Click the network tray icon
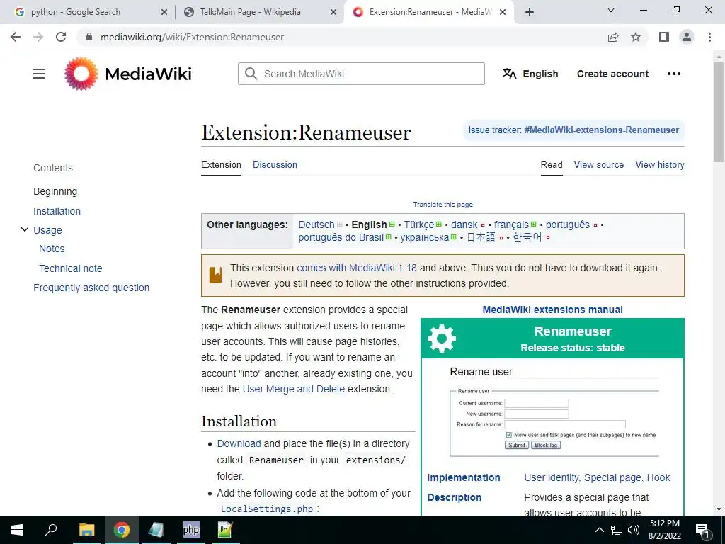 [x=617, y=530]
